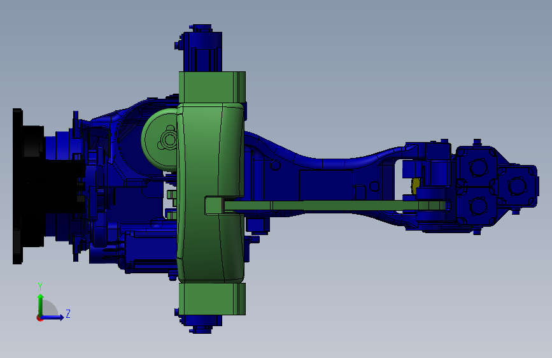Select the black flange disc at model's left end
The height and width of the screenshot is (358, 552).
(18, 186)
